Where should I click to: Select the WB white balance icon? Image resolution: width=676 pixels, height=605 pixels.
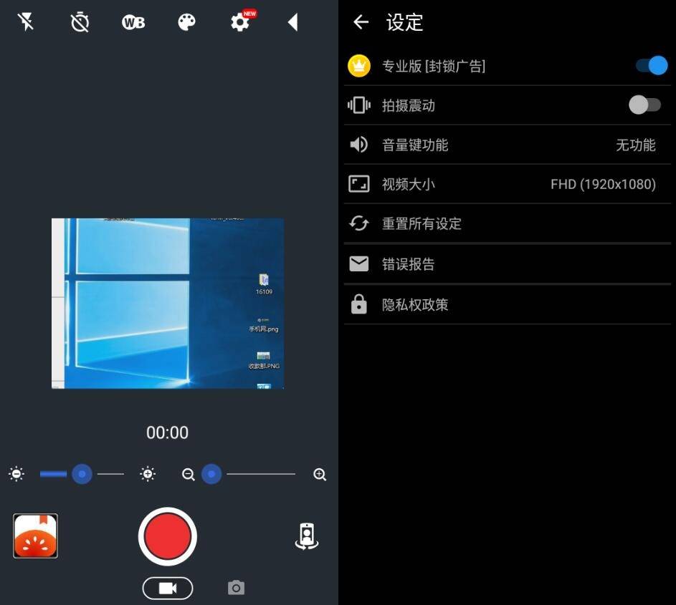coord(132,21)
